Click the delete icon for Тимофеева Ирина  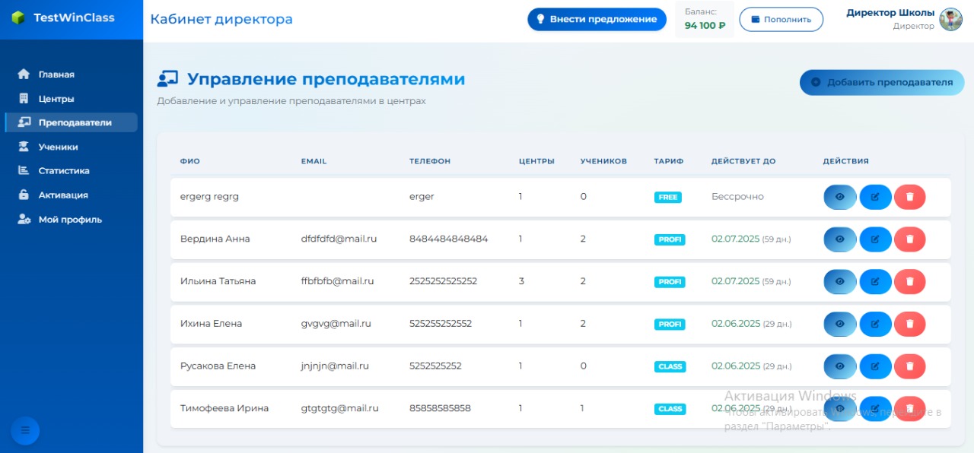coord(910,408)
